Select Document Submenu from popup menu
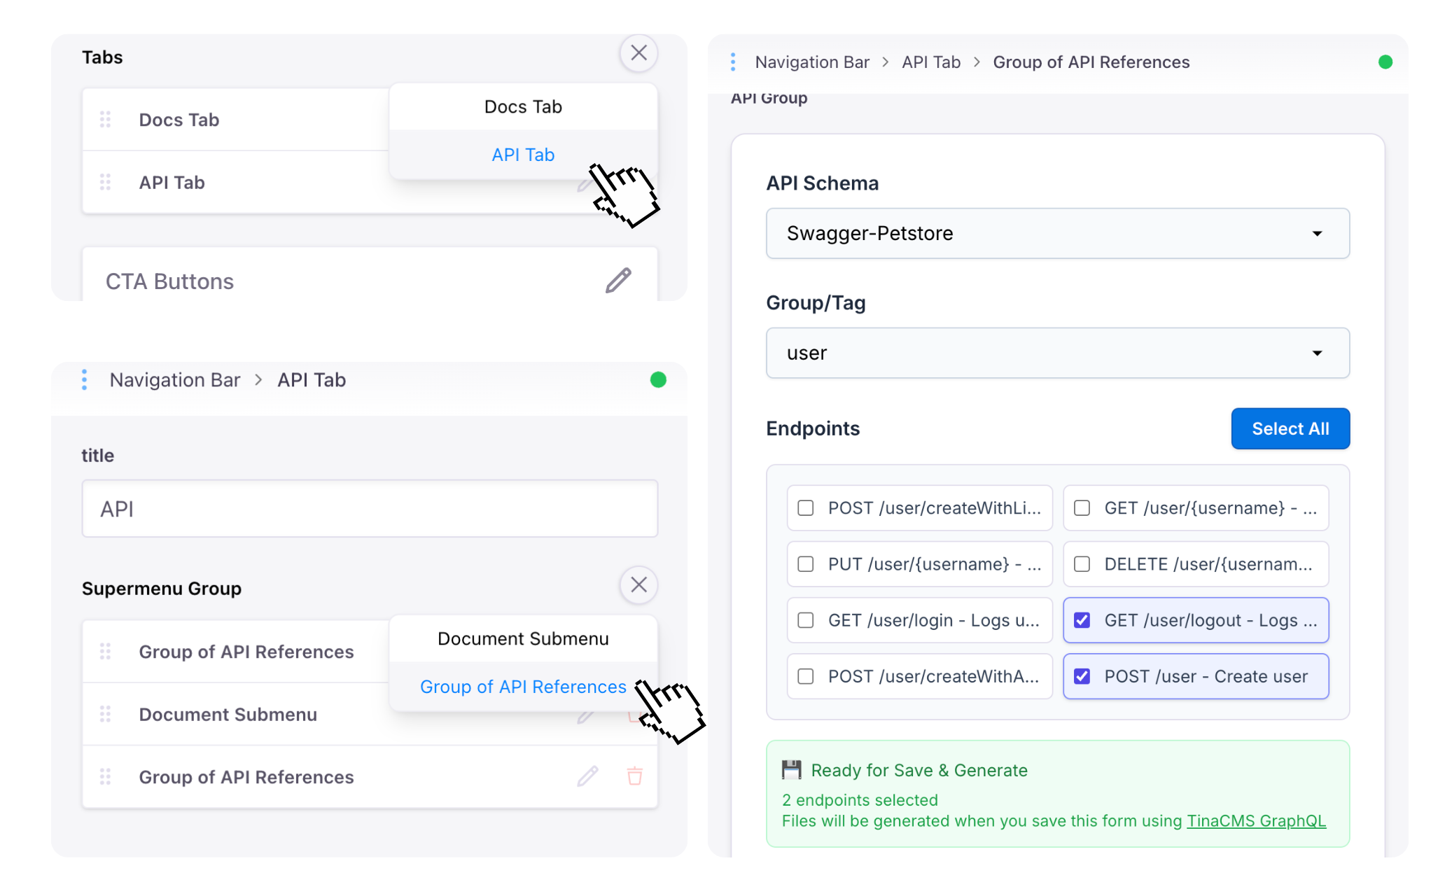The image size is (1445, 896). pyautogui.click(x=523, y=638)
